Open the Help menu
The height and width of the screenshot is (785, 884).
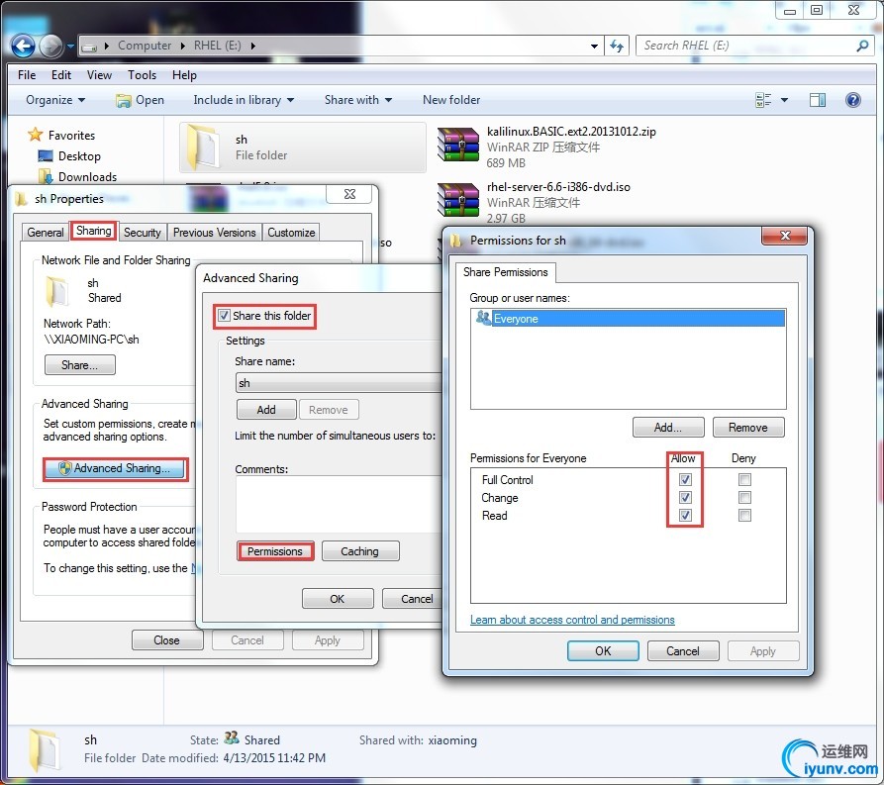(184, 75)
